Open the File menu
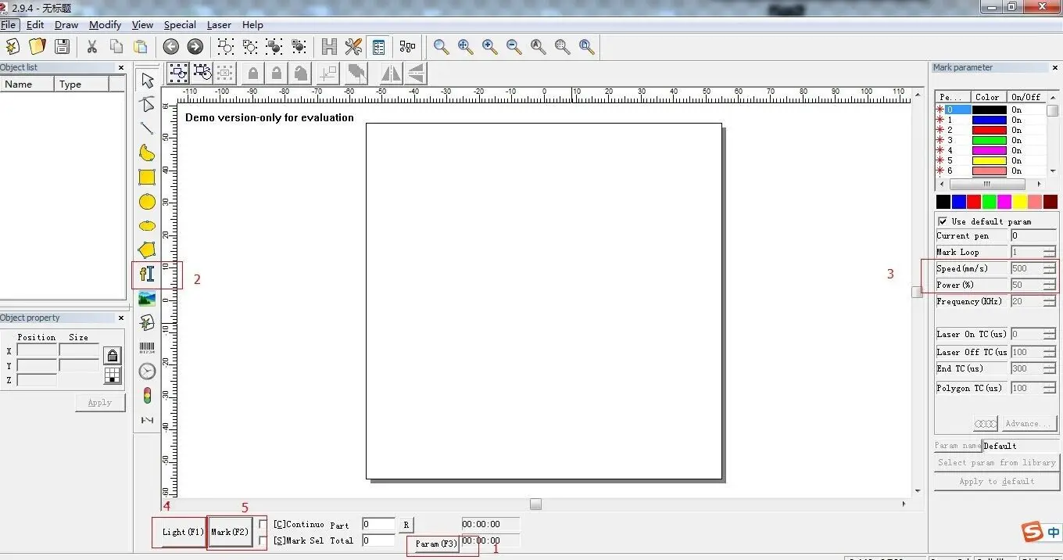The height and width of the screenshot is (560, 1063). click(x=9, y=25)
